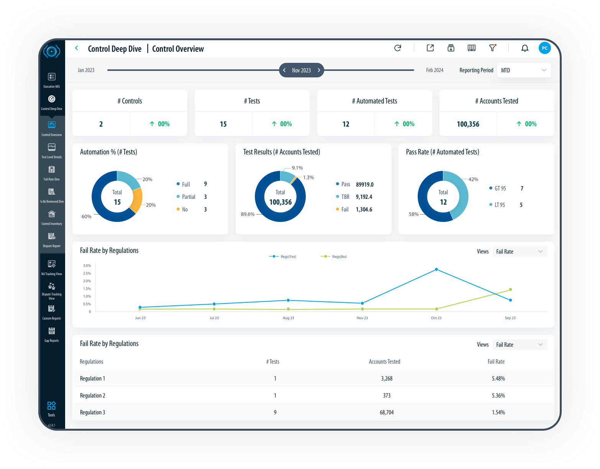
Task: Open the export/share icon in header
Action: tap(430, 48)
